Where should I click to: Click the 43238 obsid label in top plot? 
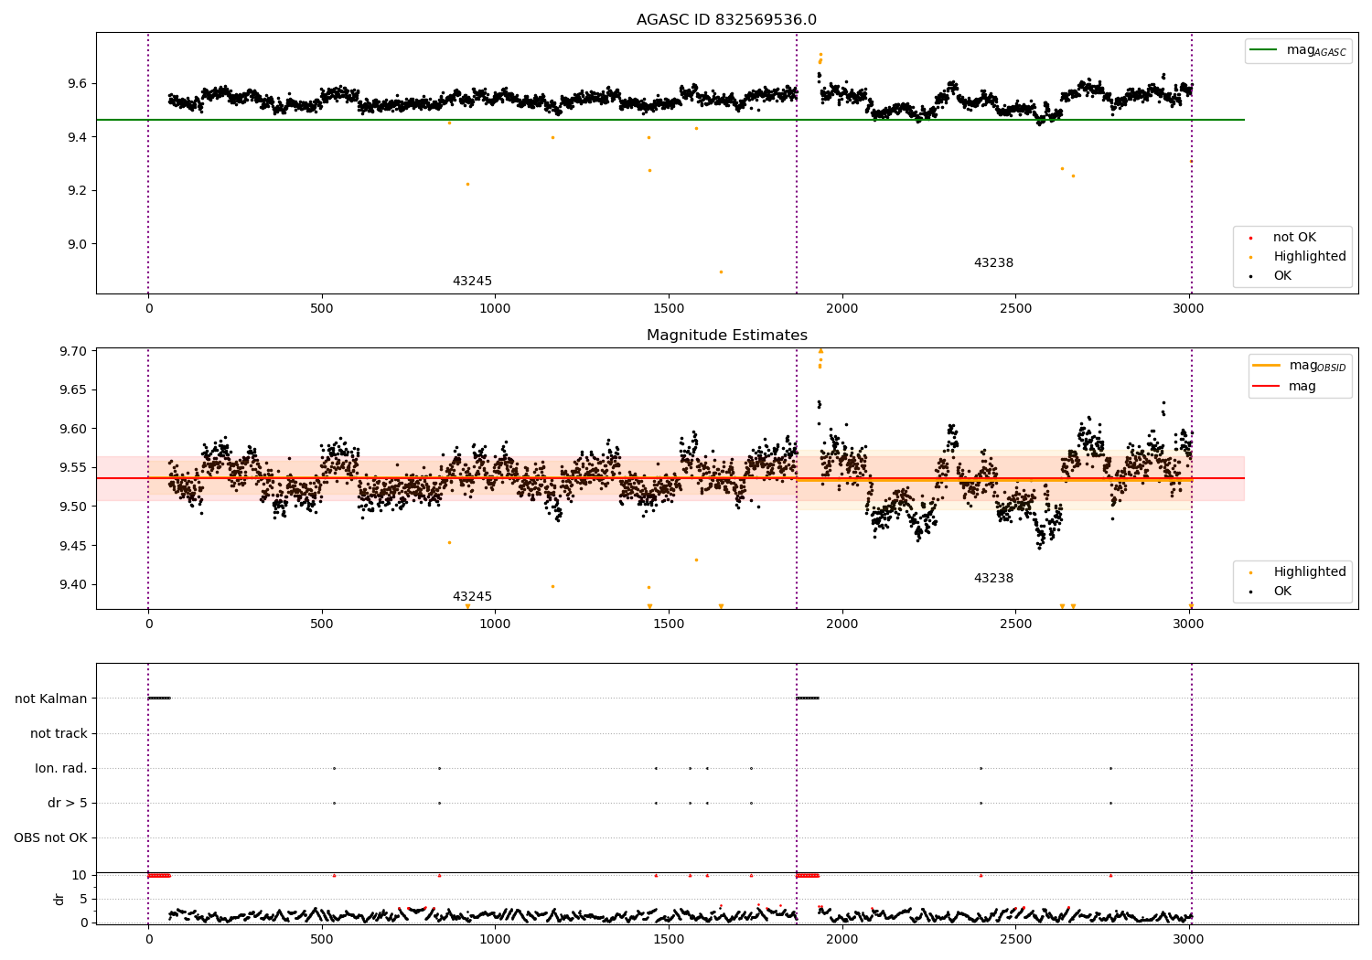993,263
